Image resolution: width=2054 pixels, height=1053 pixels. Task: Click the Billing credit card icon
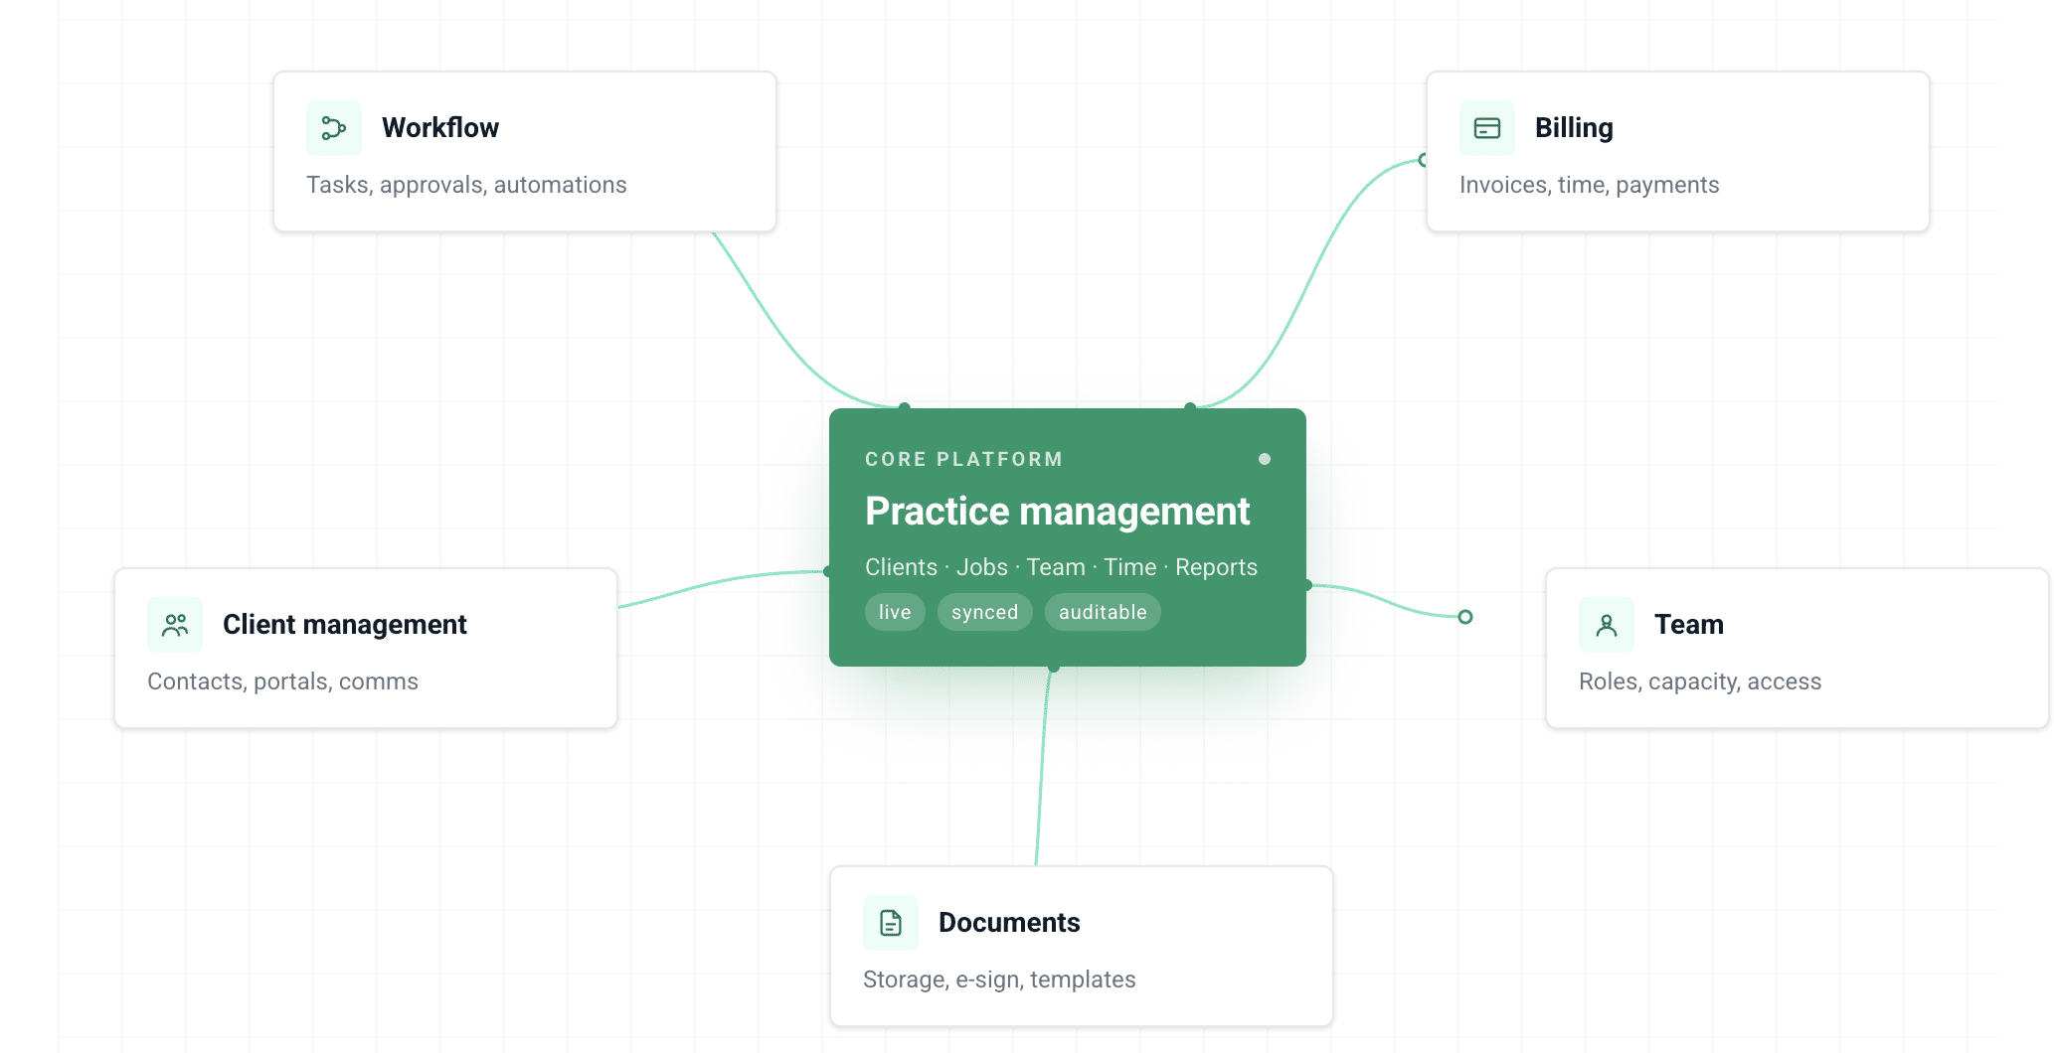[x=1486, y=127]
